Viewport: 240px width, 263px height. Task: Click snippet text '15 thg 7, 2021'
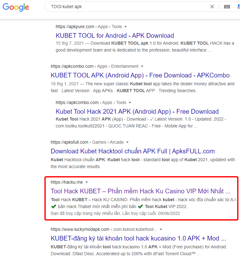click(69, 43)
